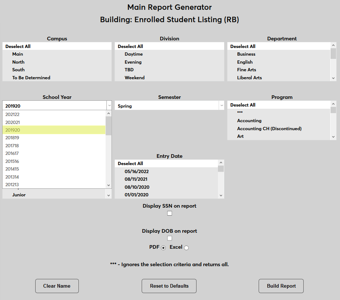This screenshot has width=340, height=300.
Task: Expand the Junior class level dropdown
Action: [108, 195]
